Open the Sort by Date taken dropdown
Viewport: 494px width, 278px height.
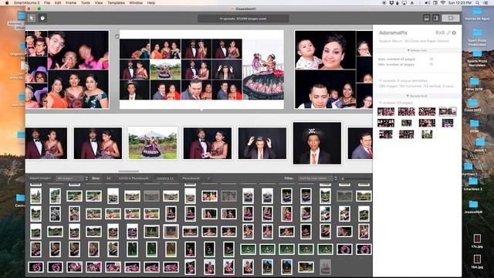coord(317,178)
